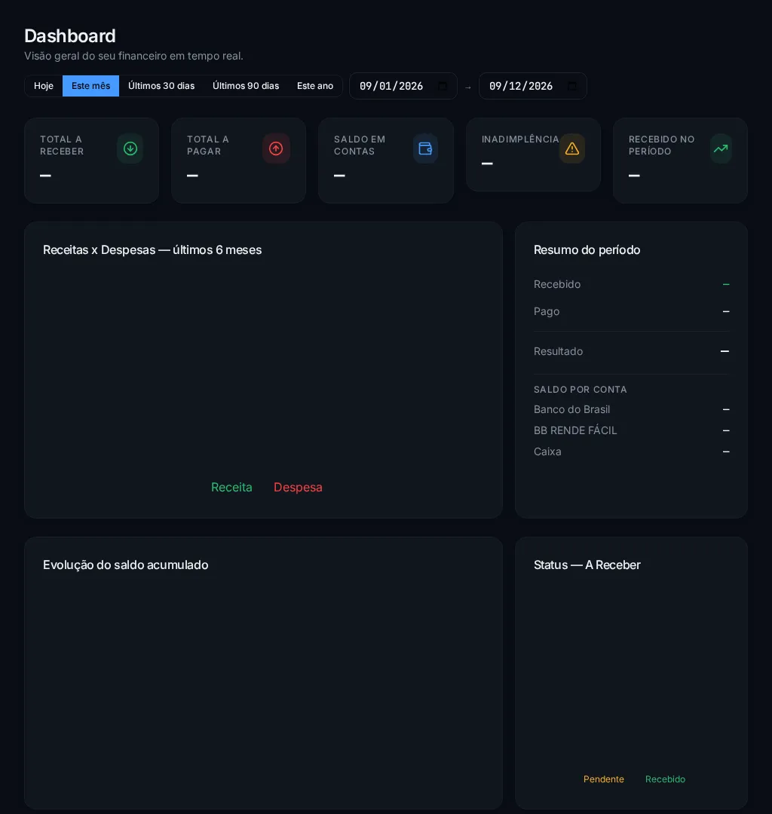
Task: Click the Dashboard page heading
Action: (x=70, y=36)
